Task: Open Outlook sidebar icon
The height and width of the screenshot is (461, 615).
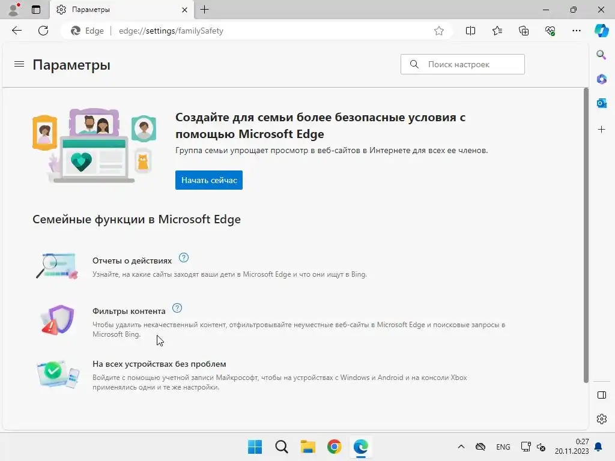Action: (x=601, y=103)
